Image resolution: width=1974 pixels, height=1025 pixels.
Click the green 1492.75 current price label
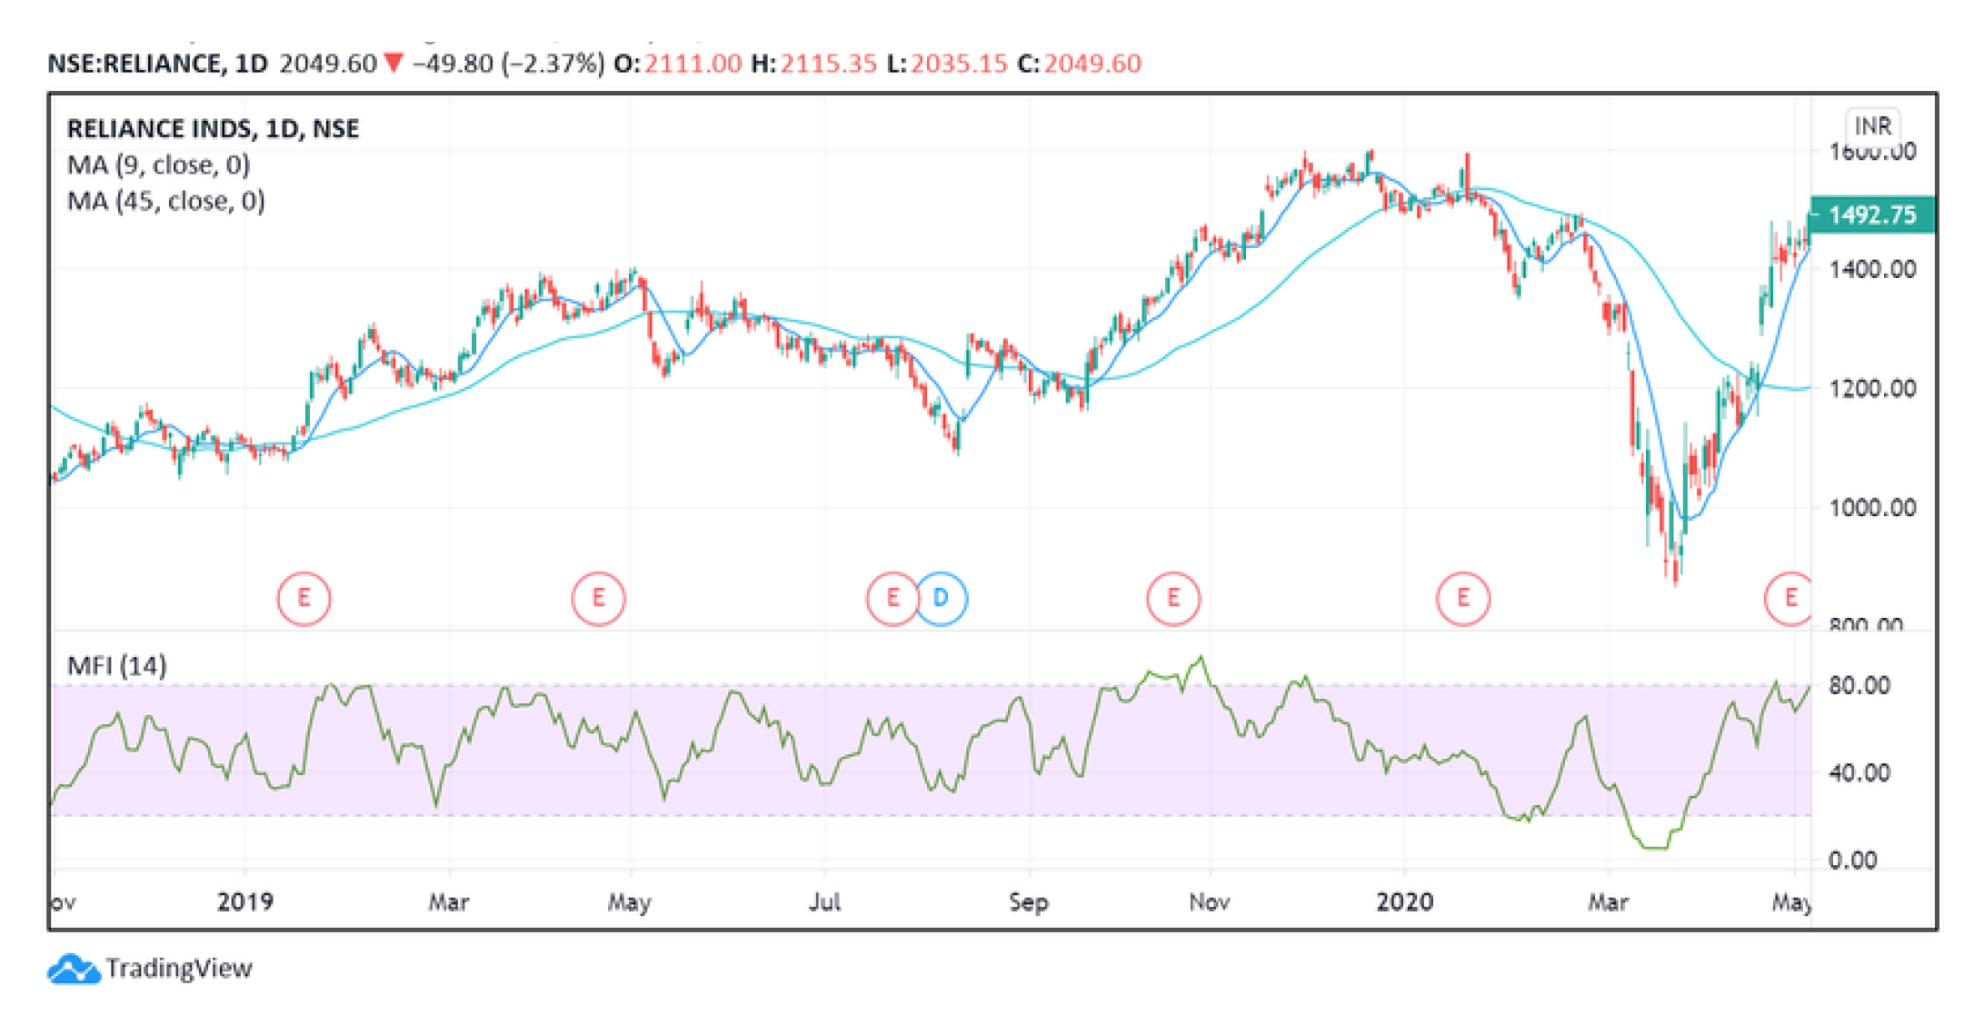point(1871,214)
